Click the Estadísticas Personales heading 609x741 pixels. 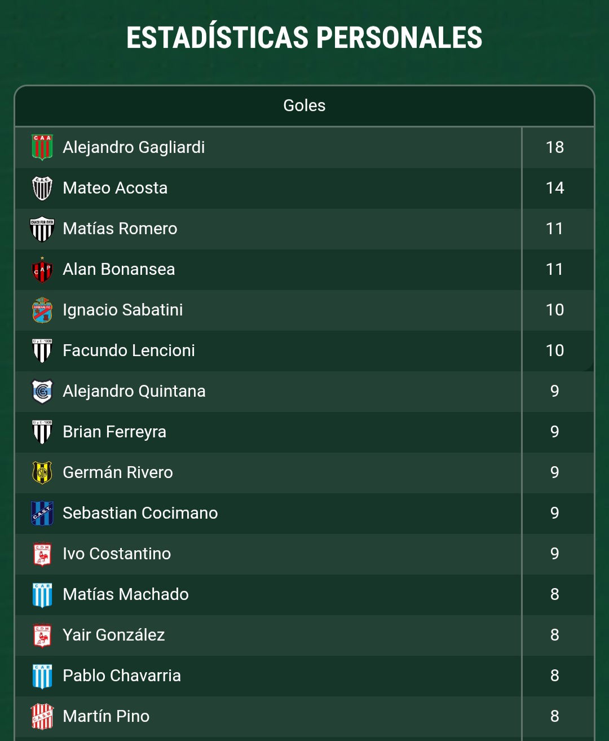pyautogui.click(x=304, y=38)
